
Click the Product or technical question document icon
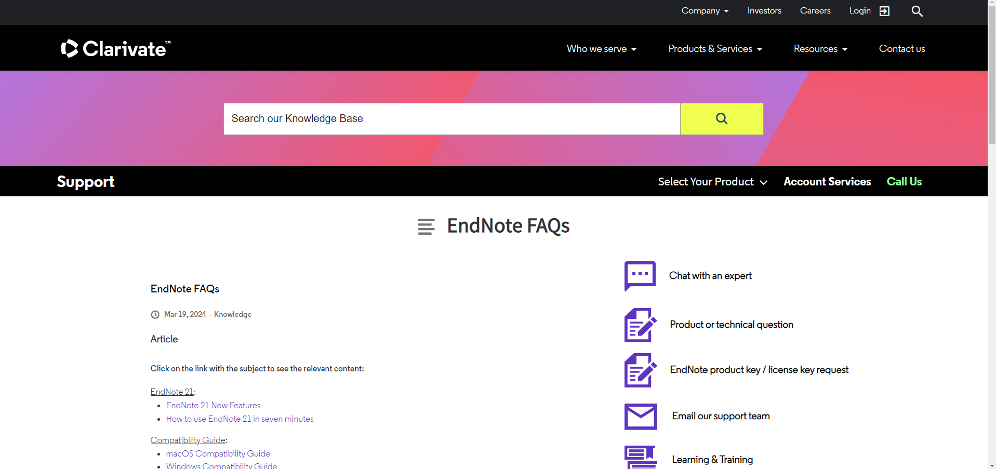pos(640,325)
